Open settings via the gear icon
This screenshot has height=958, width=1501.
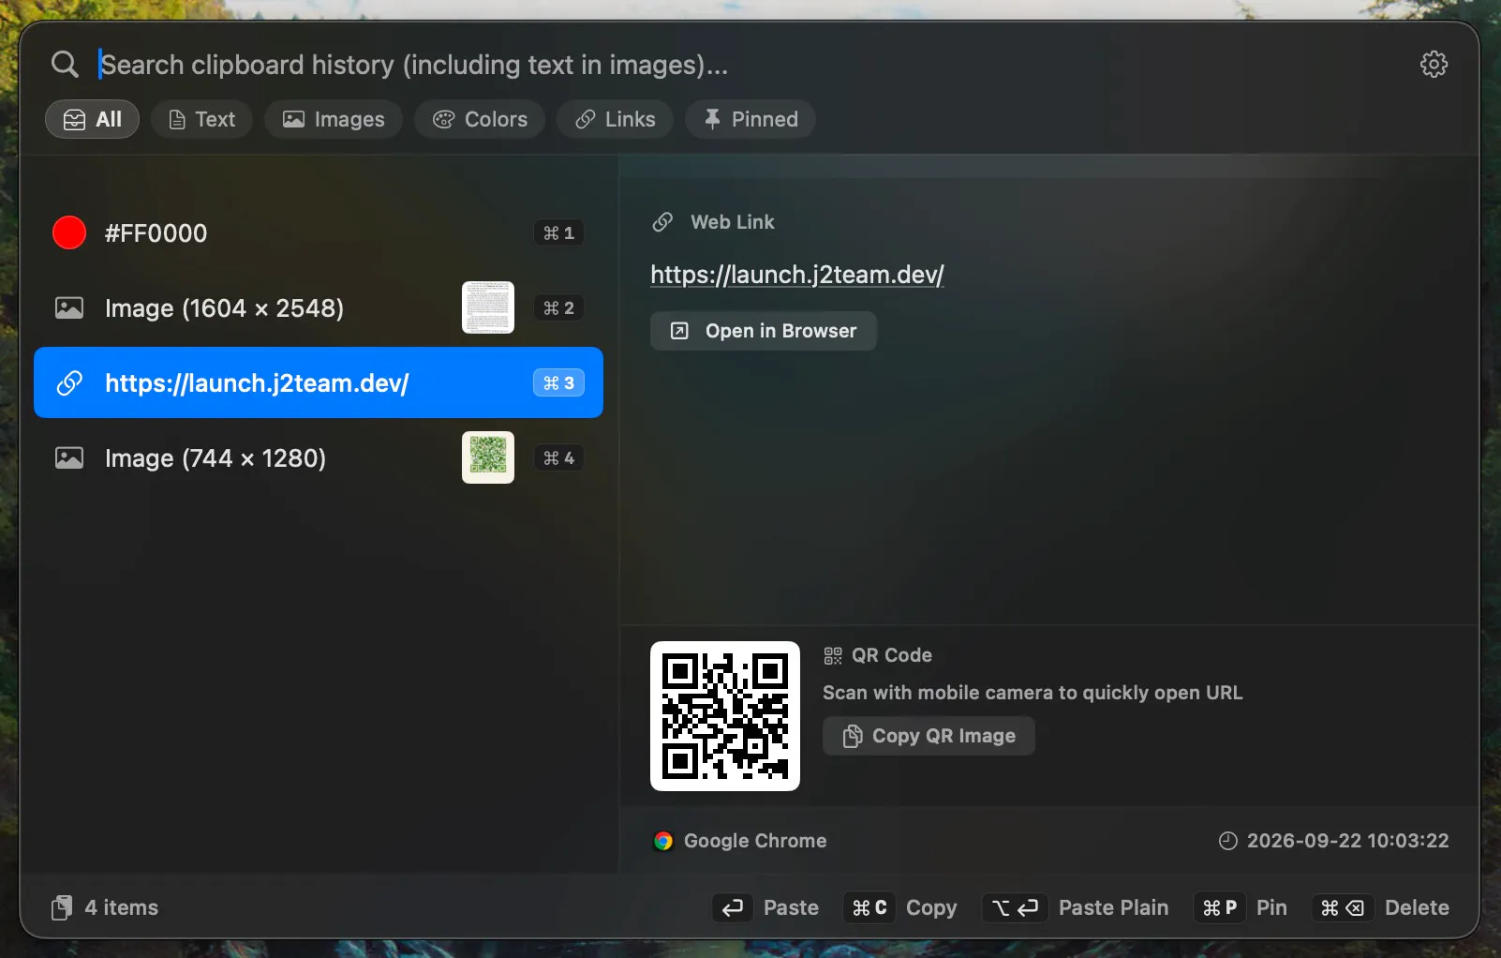point(1434,65)
